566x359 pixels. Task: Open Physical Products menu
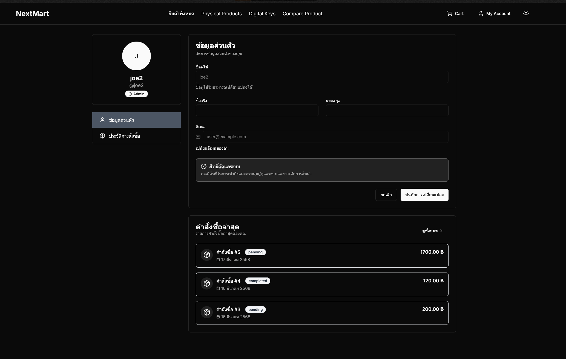(x=221, y=14)
